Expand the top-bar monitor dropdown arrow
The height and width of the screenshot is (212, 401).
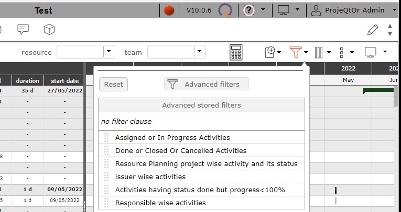coord(298,10)
